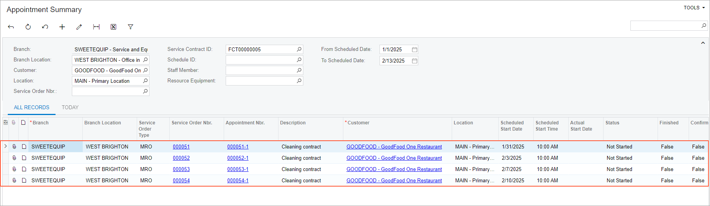Export to Excel icon in toolbar
The image size is (710, 206).
pyautogui.click(x=113, y=27)
